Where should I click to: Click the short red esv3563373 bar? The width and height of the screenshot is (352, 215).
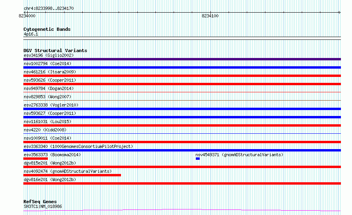coord(36,159)
